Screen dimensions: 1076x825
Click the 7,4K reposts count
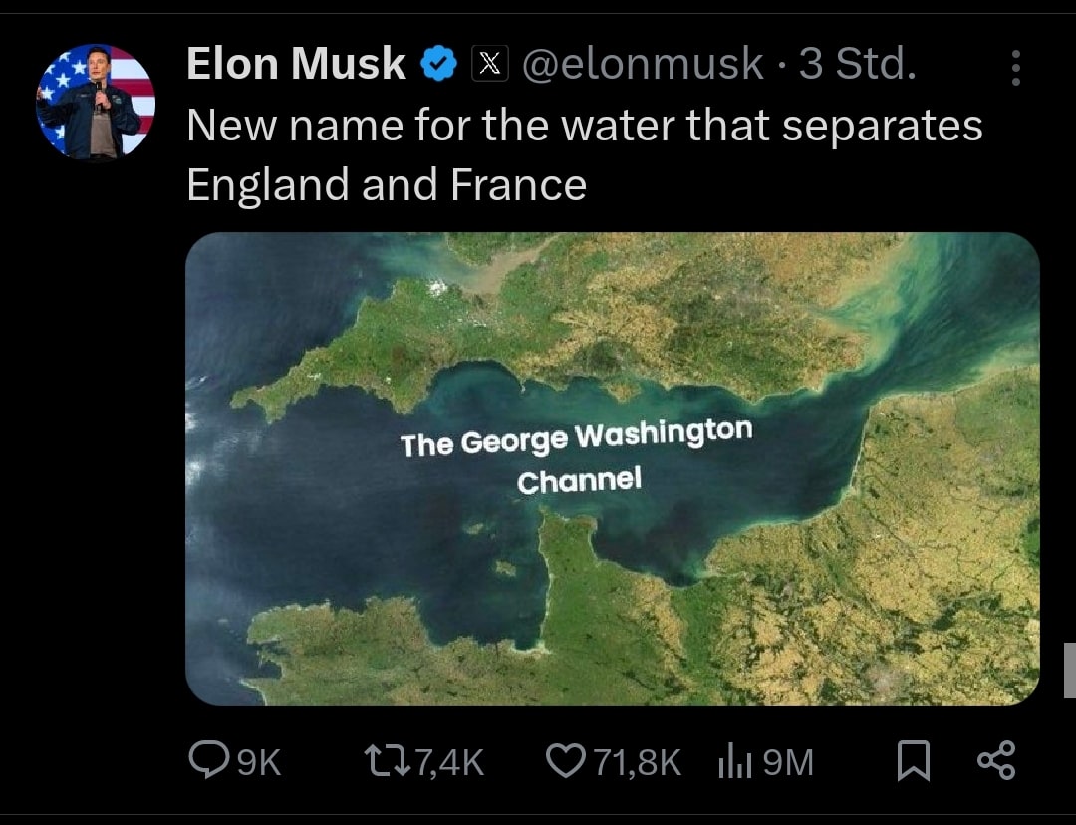click(448, 763)
